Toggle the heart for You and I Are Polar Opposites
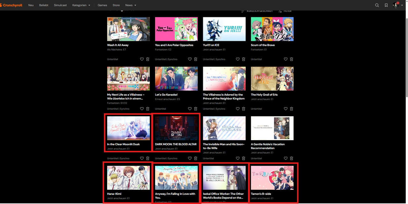This screenshot has width=408, height=204. (190, 59)
